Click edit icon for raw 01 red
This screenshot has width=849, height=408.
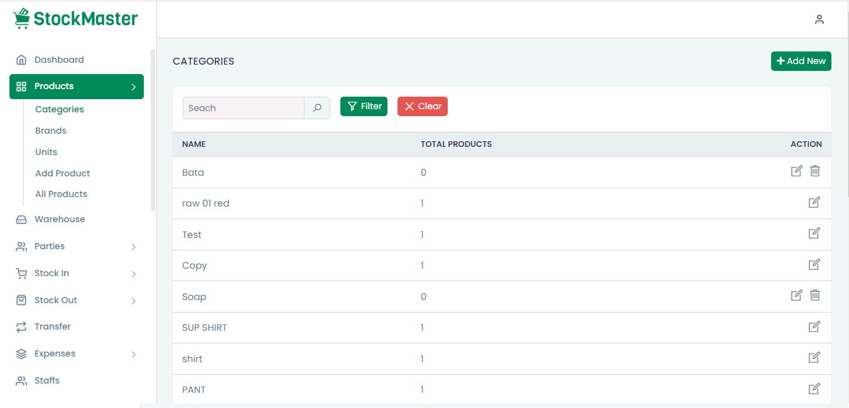(x=814, y=202)
